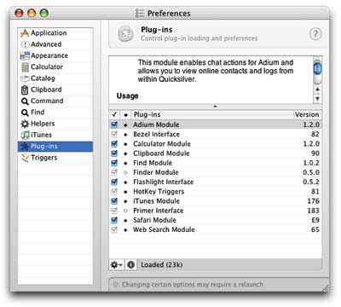Disable the Safari Module checkbox
This screenshot has width=341, height=307.
coord(114,220)
